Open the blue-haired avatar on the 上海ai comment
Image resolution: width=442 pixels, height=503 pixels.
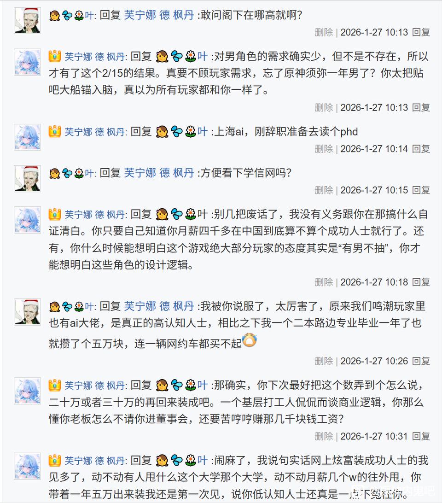point(28,137)
